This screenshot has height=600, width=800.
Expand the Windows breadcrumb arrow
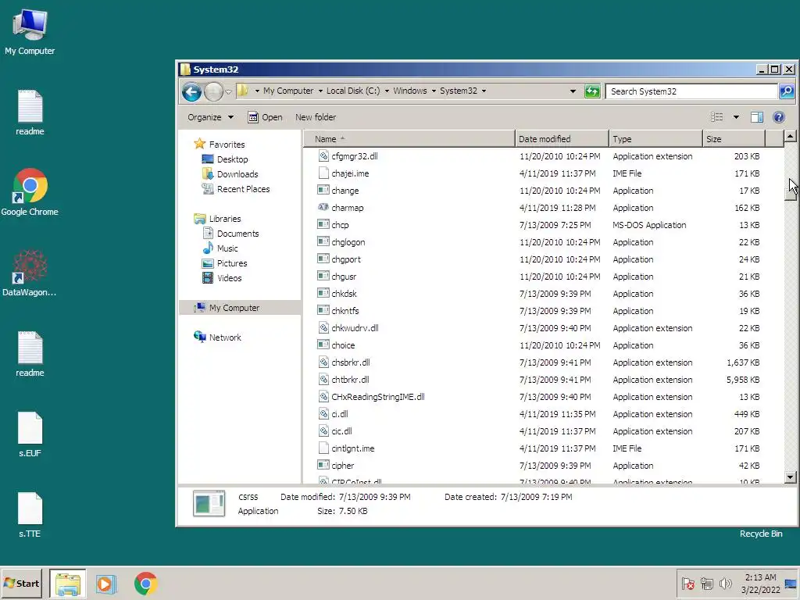pyautogui.click(x=434, y=91)
